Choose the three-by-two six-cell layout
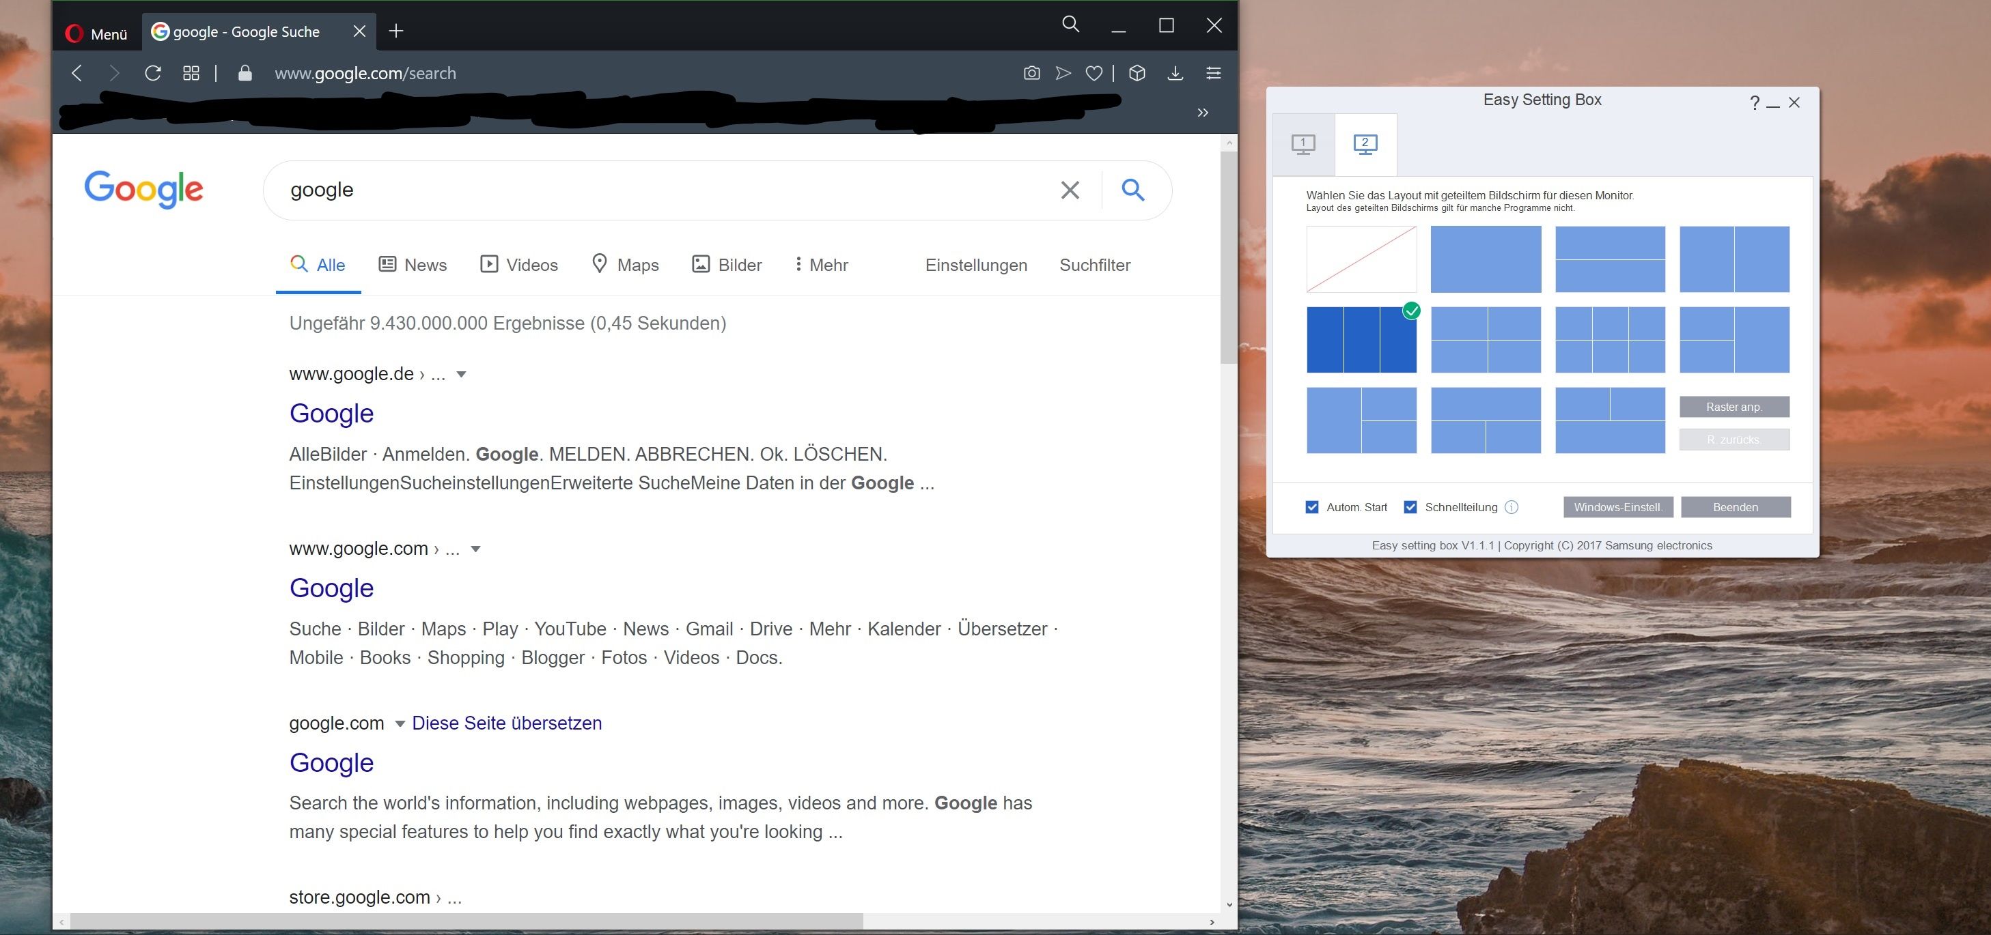 tap(1610, 340)
